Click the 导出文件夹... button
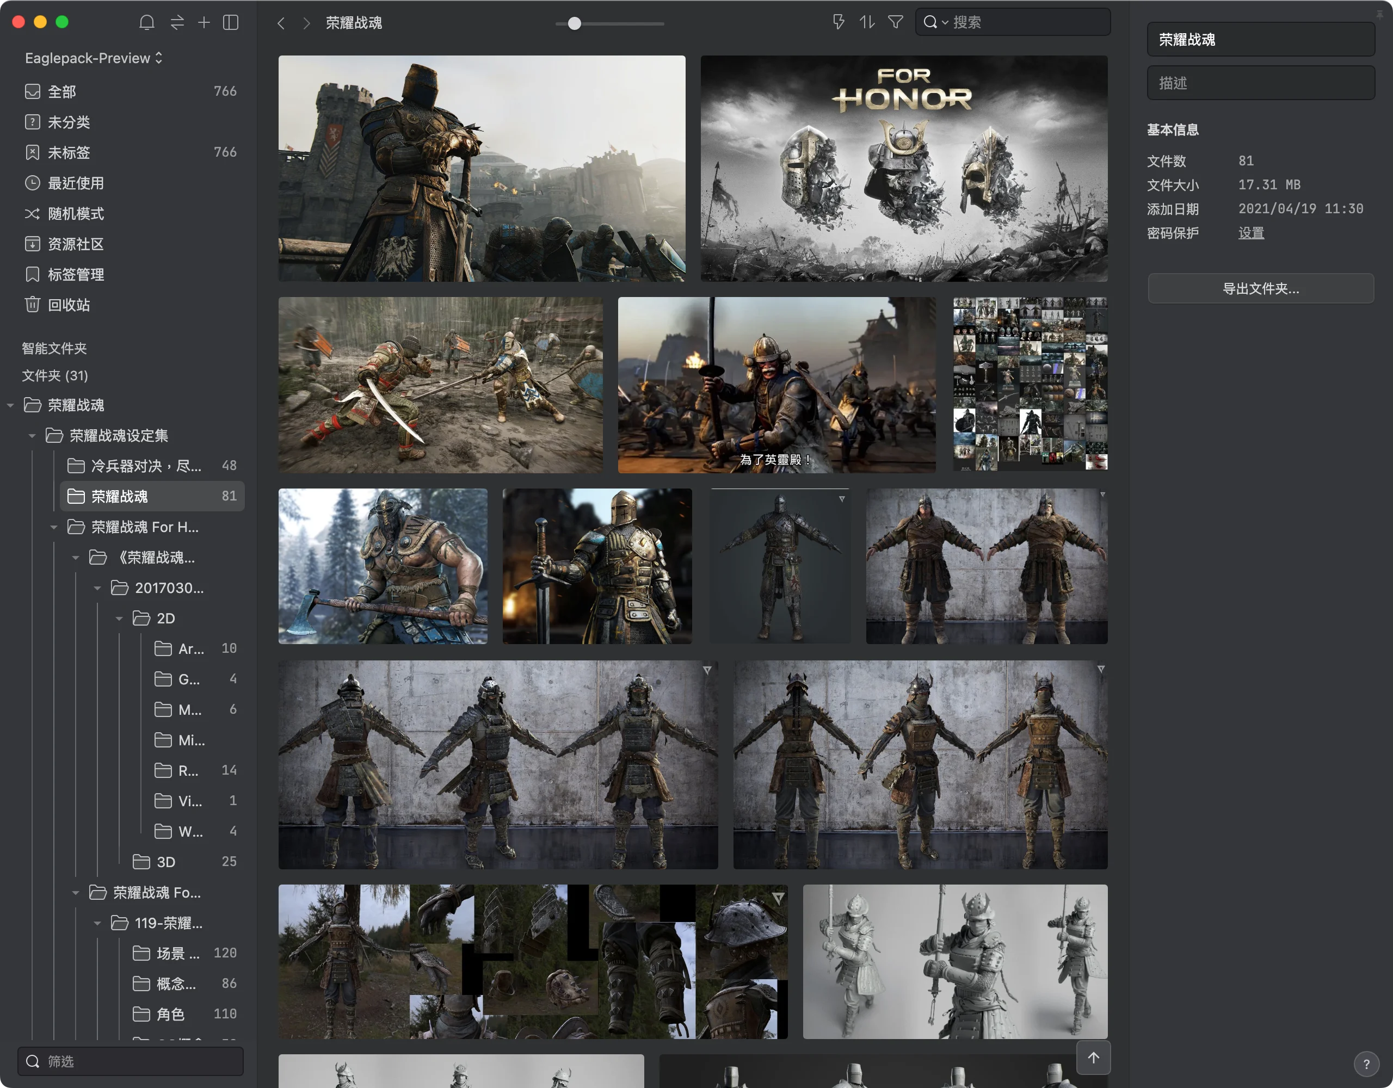The height and width of the screenshot is (1088, 1393). tap(1260, 288)
